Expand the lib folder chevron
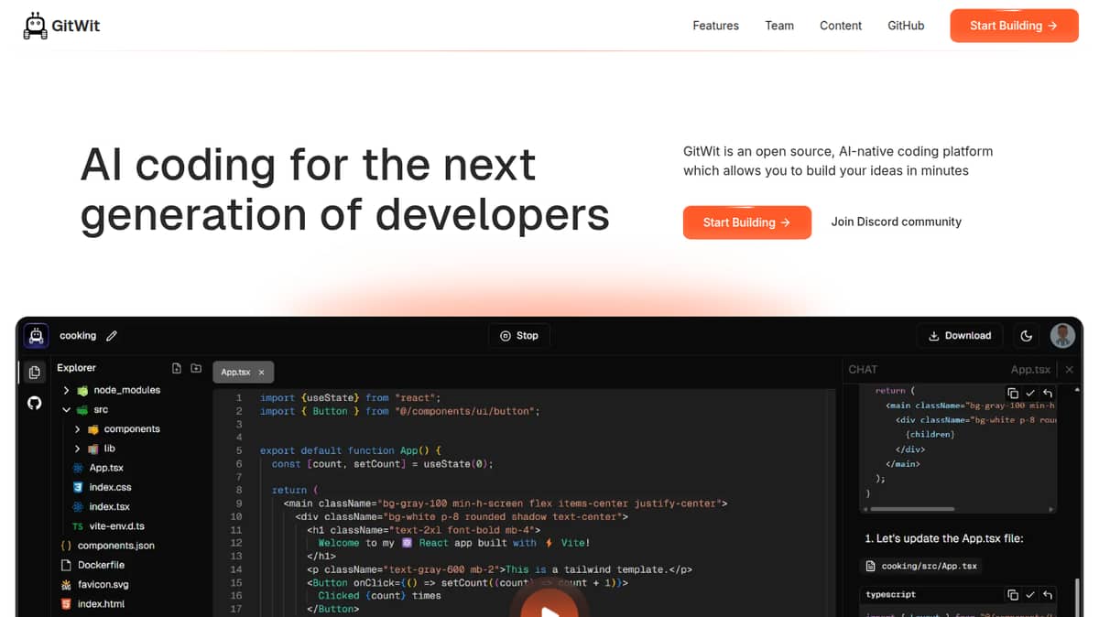Screen dimensions: 1099x617 tap(77, 449)
